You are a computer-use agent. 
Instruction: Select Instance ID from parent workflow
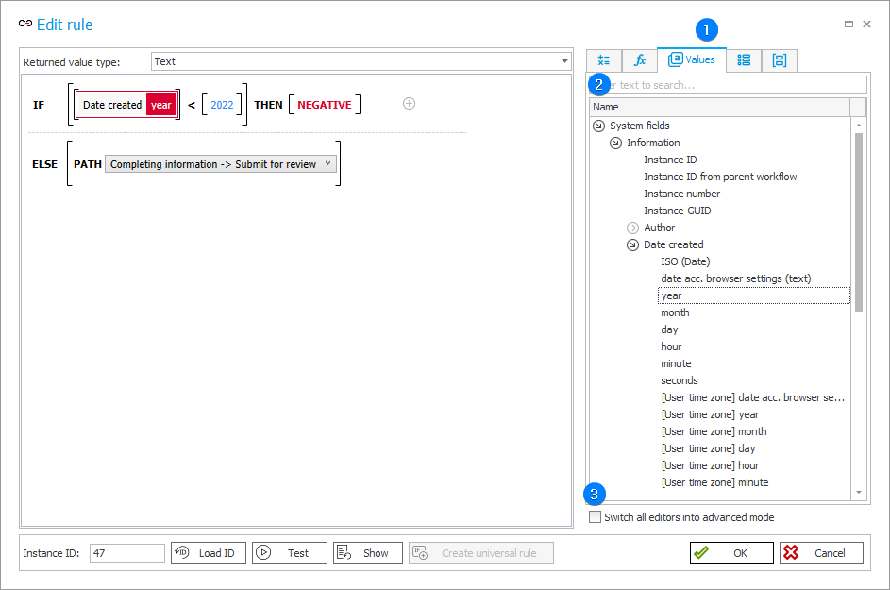(720, 177)
